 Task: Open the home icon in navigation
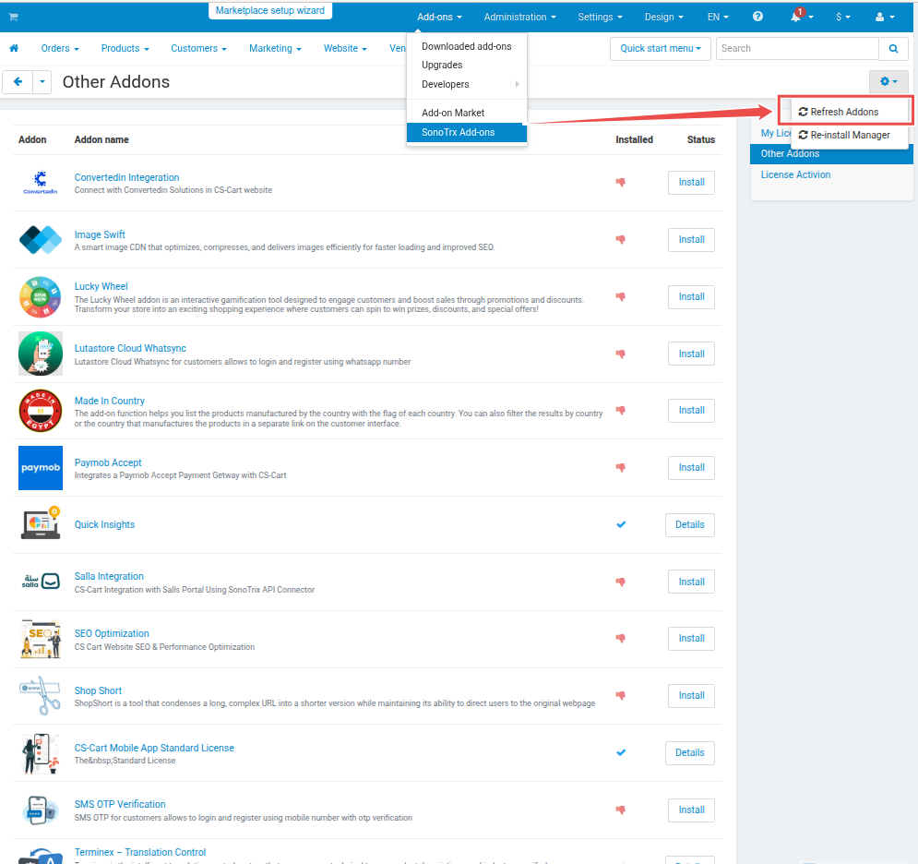[14, 48]
